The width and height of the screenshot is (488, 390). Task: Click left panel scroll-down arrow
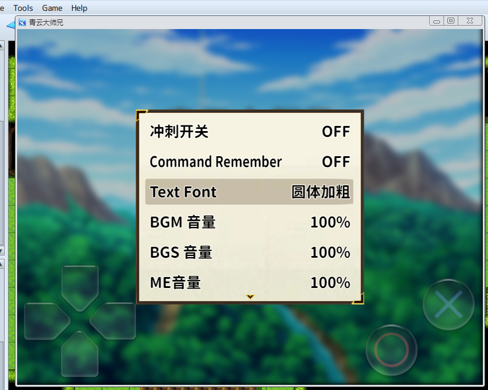pyautogui.click(x=2, y=251)
